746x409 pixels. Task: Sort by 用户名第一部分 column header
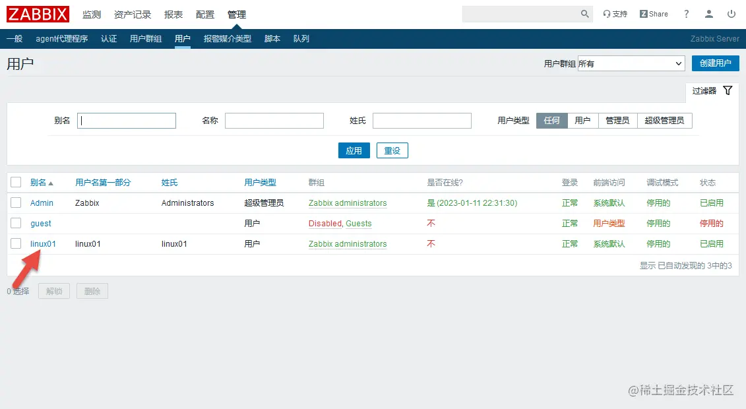tap(103, 183)
